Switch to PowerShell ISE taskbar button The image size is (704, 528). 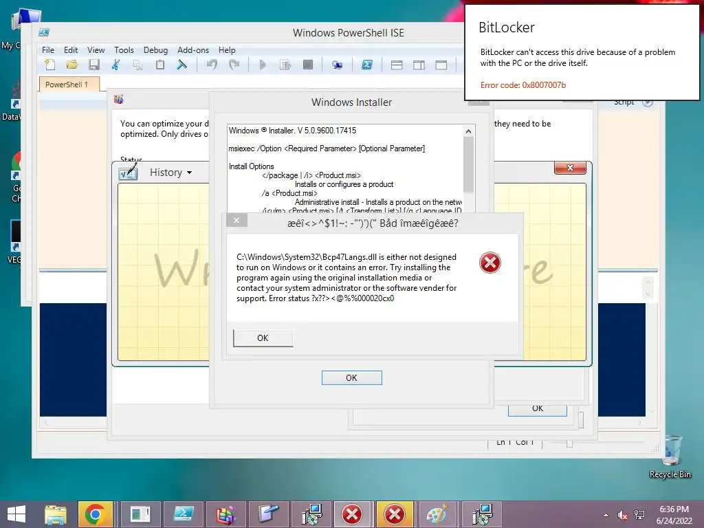tap(184, 514)
